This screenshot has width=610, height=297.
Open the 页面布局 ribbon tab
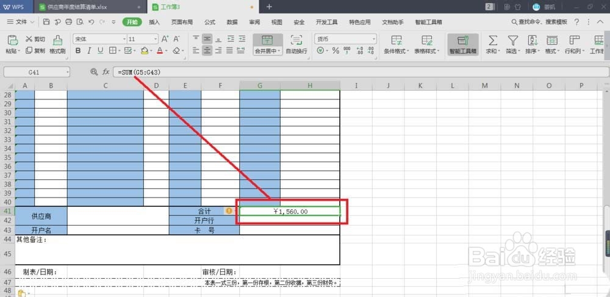[182, 22]
